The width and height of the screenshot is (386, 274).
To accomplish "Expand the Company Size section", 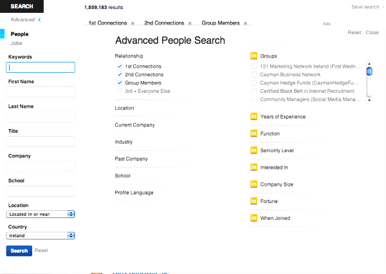I will coord(277,184).
